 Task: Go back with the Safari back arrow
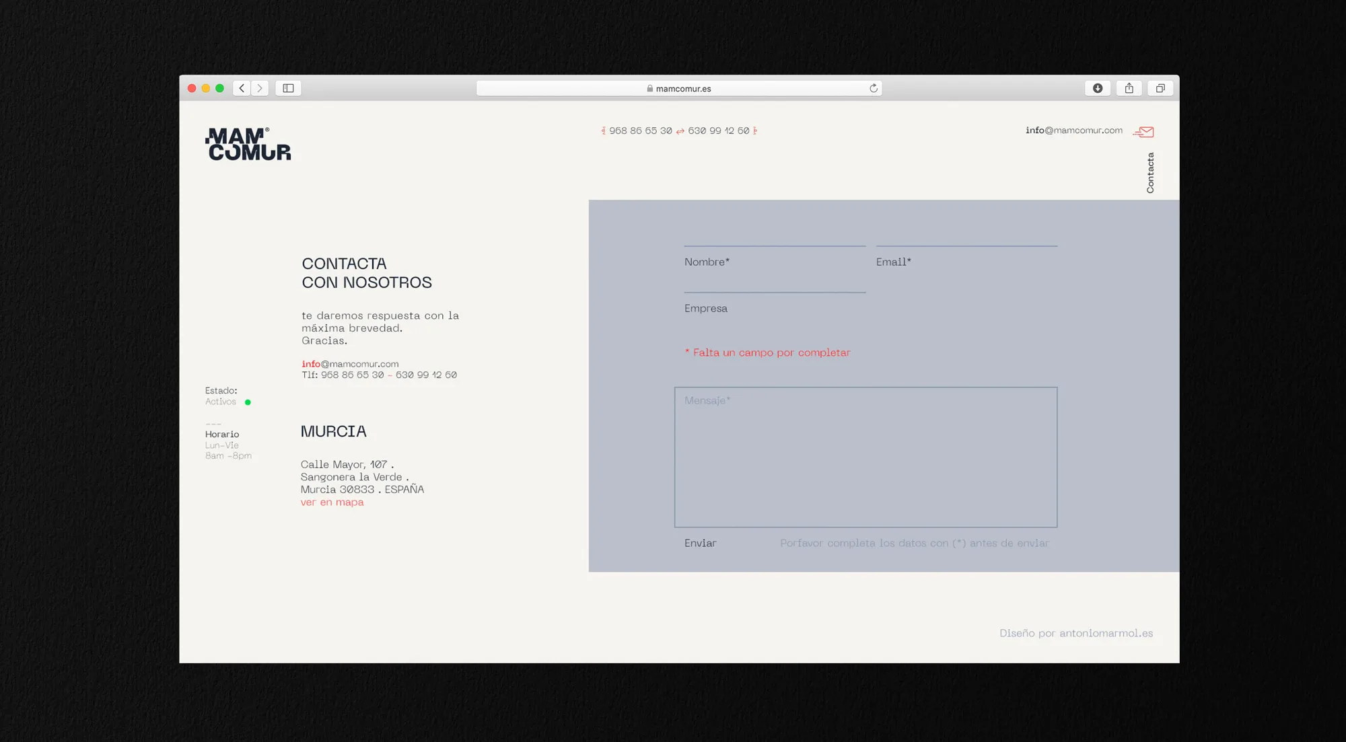point(242,88)
